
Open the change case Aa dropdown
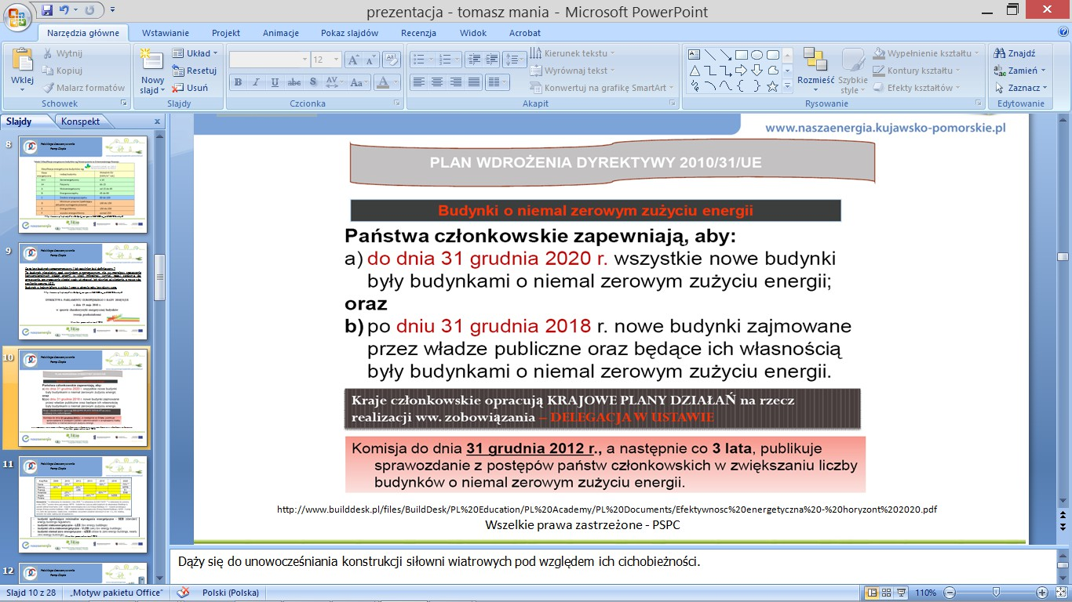(358, 82)
